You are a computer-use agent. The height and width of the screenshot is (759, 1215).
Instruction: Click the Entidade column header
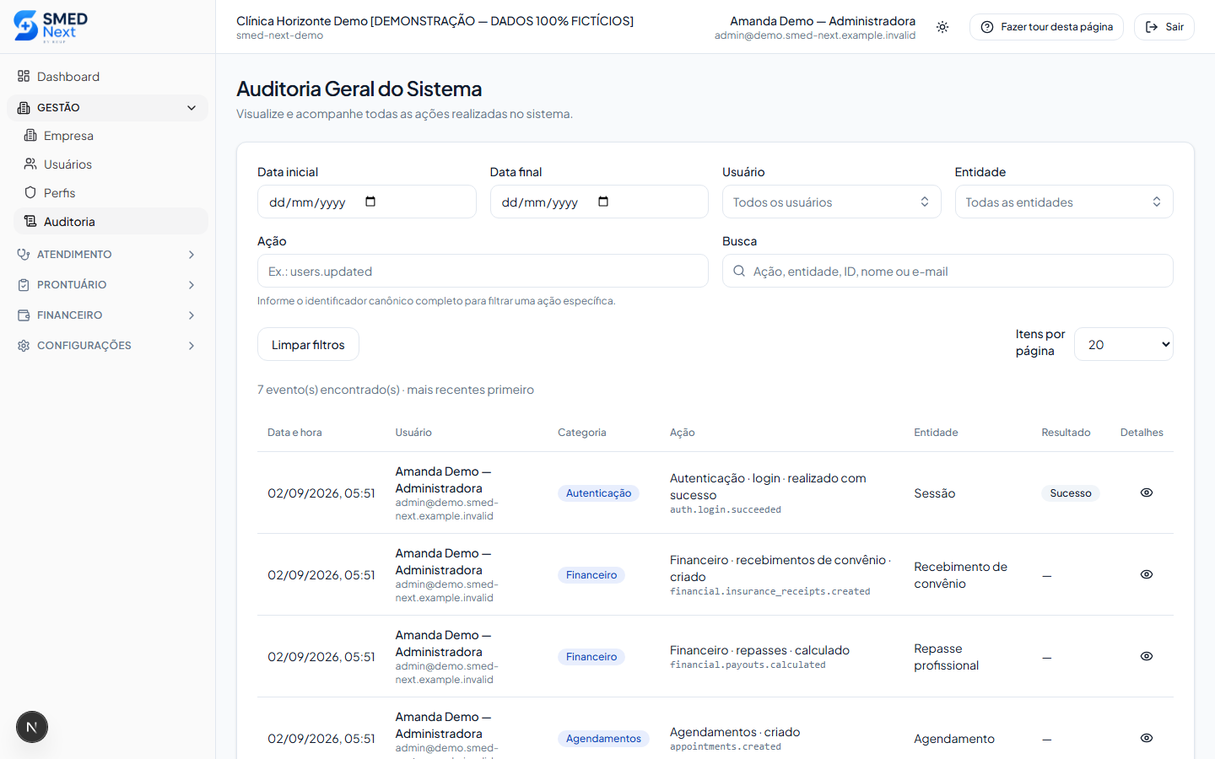coord(936,433)
